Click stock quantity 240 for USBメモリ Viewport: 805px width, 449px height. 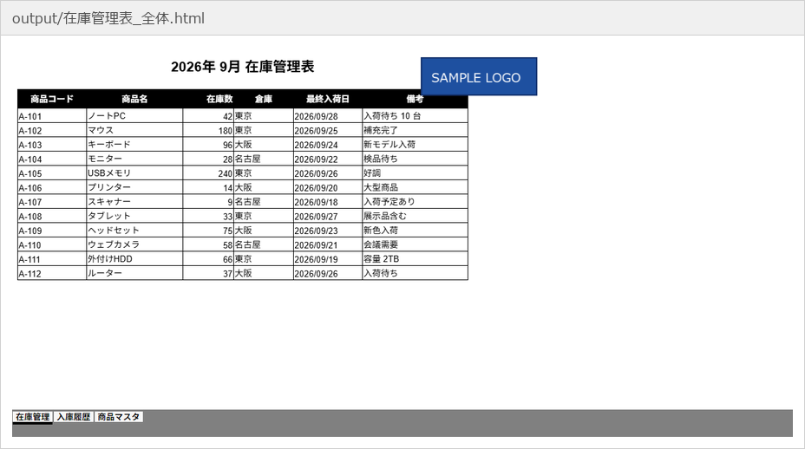pyautogui.click(x=208, y=173)
